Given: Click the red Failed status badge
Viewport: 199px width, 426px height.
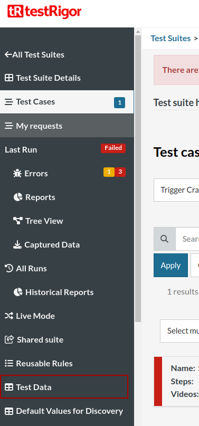Looking at the screenshot, I should tap(113, 148).
